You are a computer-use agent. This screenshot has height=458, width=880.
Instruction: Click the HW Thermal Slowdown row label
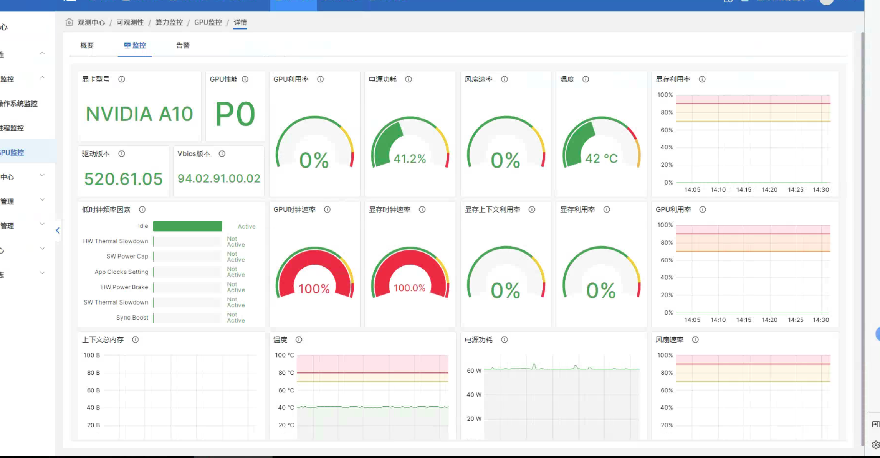point(116,241)
